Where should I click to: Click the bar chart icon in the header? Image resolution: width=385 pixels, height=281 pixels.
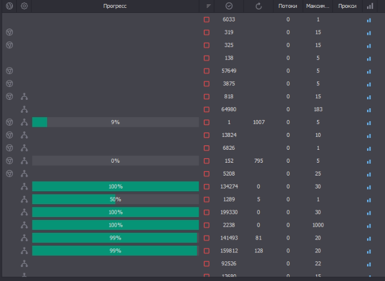369,6
